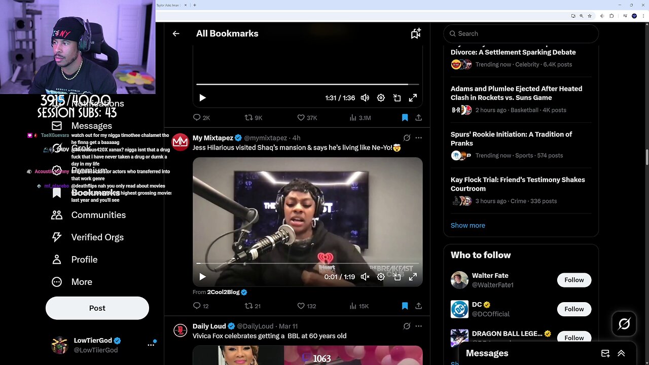The image size is (649, 365).
Task: Follow DRAGON BALL LEGENDS account
Action: pyautogui.click(x=574, y=338)
